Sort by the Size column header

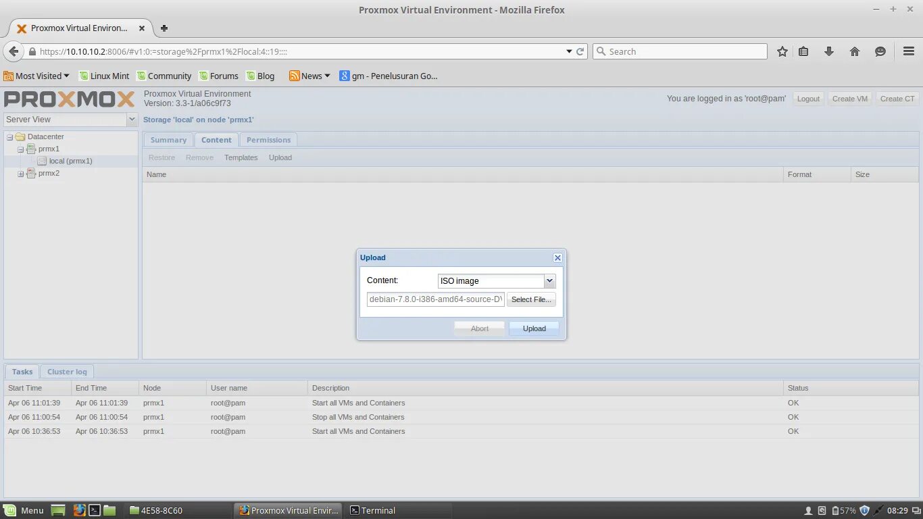[884, 174]
